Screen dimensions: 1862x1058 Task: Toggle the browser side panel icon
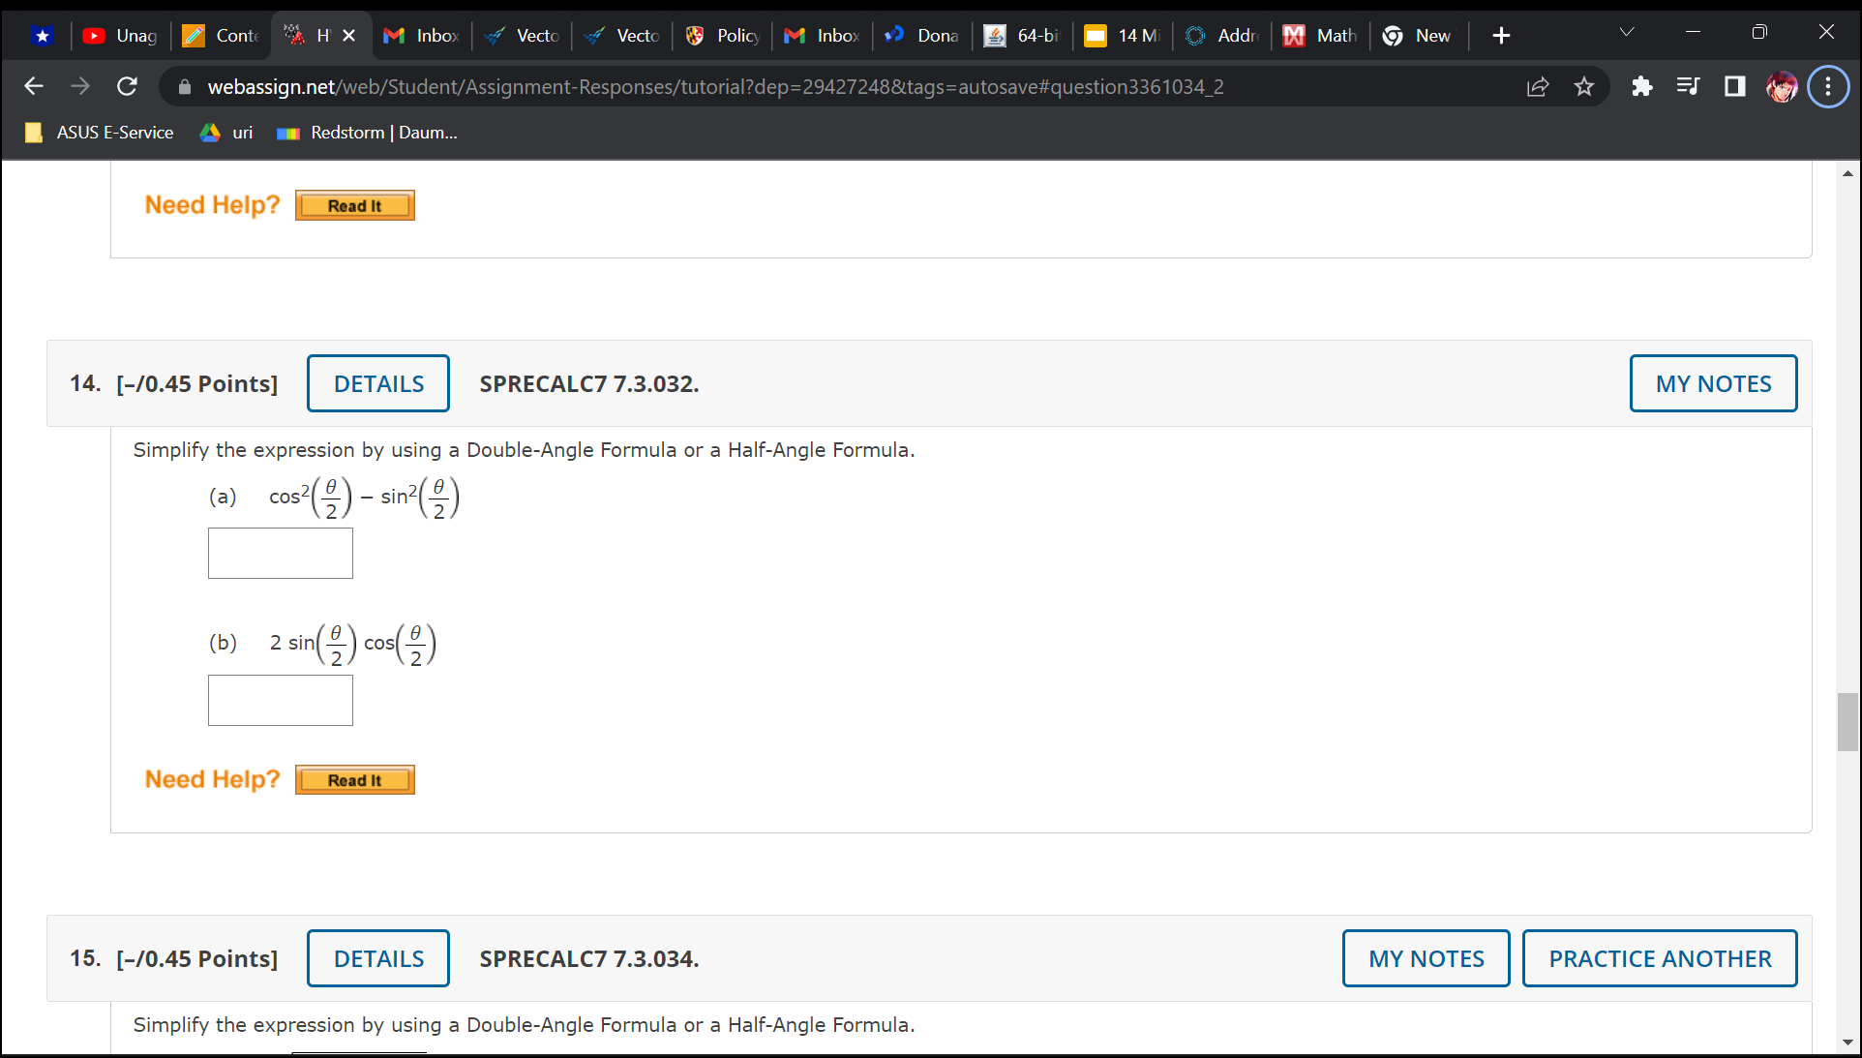point(1735,87)
